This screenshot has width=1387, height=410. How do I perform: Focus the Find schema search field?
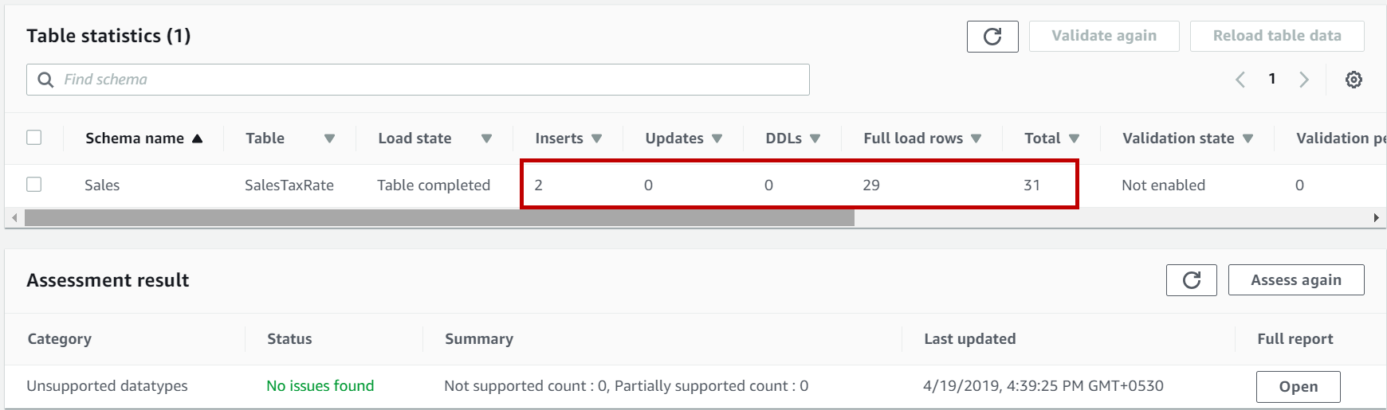[x=430, y=80]
